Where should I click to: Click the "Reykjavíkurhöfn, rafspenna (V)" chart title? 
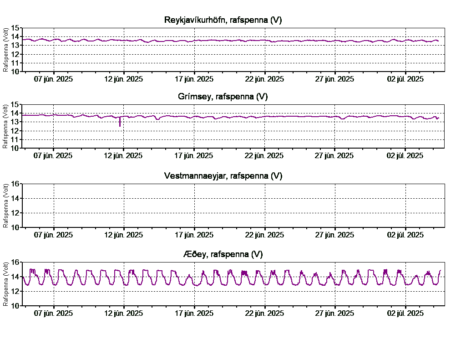pos(223,20)
